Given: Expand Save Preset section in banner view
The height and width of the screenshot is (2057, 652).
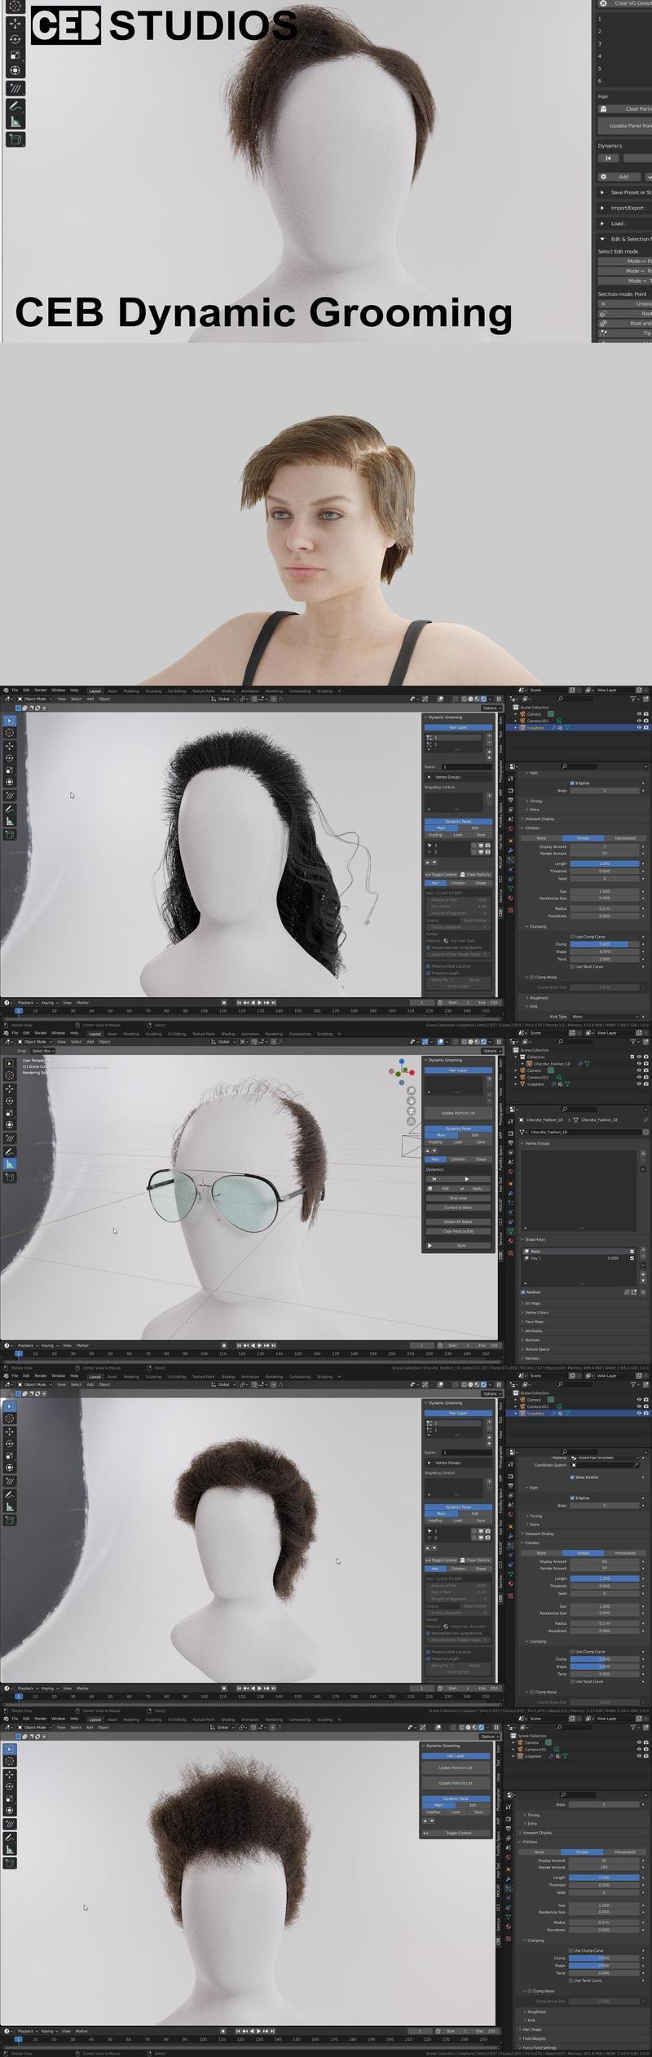Looking at the screenshot, I should [x=626, y=192].
